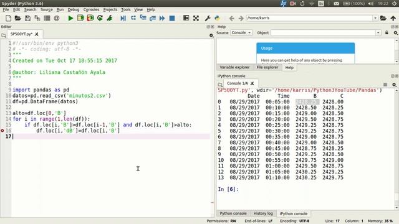Browse for a working directory
This screenshot has height=224, width=399.
tap(383, 18)
